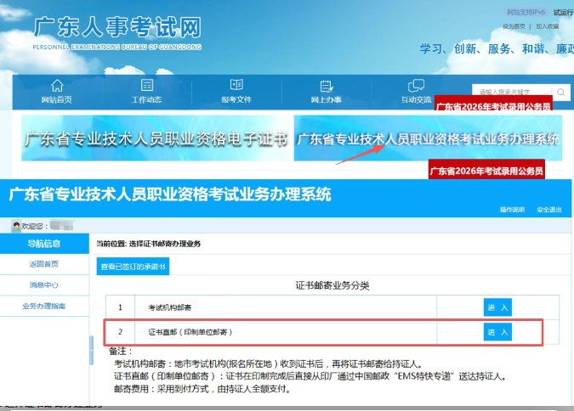Click the 设为首页 link at top
The image size is (574, 411).
pos(514,26)
